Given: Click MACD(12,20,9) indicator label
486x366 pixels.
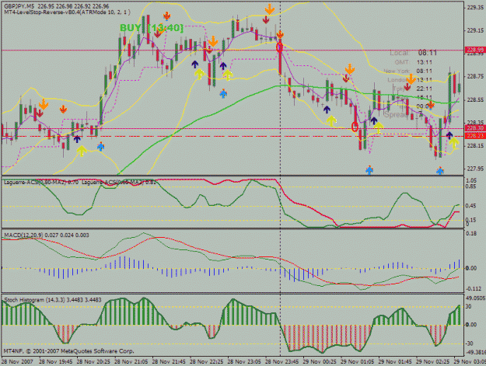Looking at the screenshot, I should (x=47, y=235).
